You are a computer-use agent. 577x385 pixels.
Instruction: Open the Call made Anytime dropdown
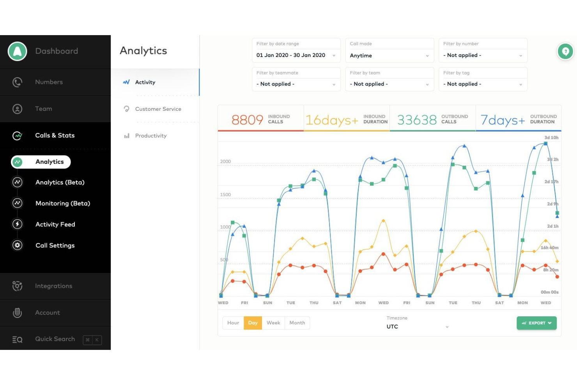(x=389, y=55)
